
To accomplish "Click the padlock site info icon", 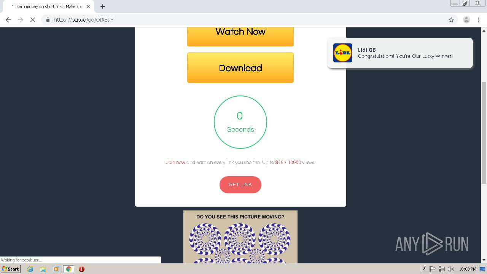I will (x=48, y=20).
